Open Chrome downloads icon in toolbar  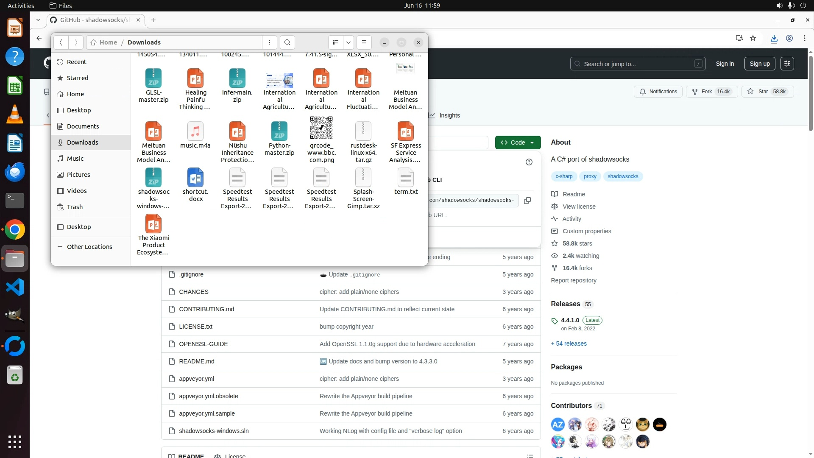pos(774,39)
